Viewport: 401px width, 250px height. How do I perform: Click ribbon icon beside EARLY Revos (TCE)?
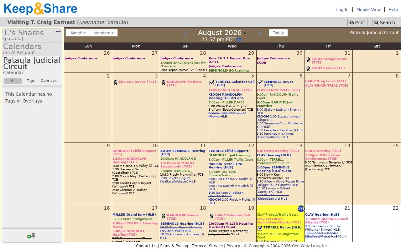coord(308,68)
